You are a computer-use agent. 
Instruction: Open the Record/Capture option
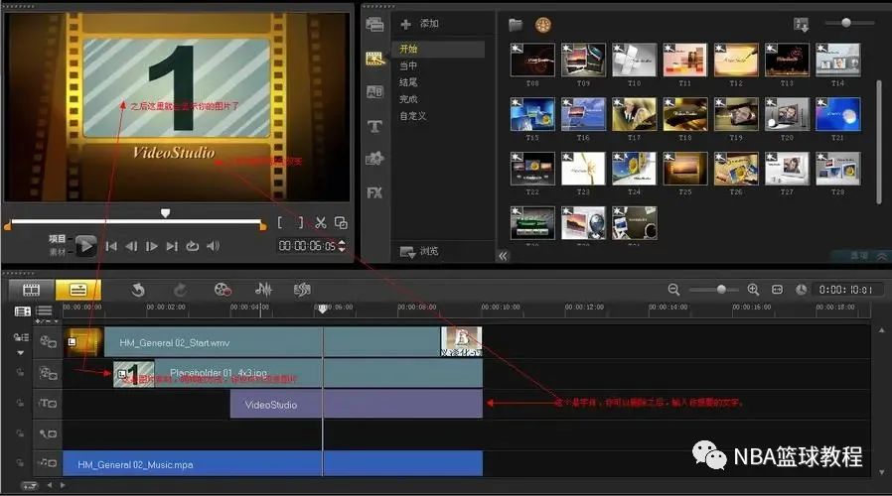pyautogui.click(x=223, y=290)
